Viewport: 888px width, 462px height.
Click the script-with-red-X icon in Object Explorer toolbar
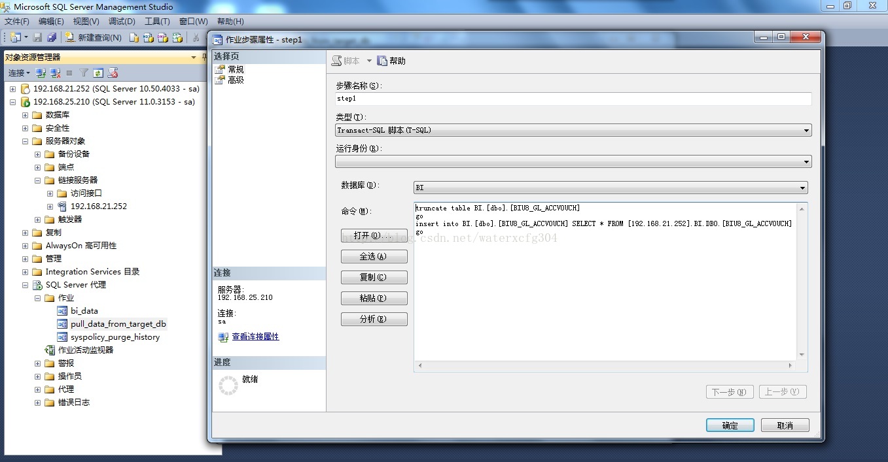click(x=113, y=73)
